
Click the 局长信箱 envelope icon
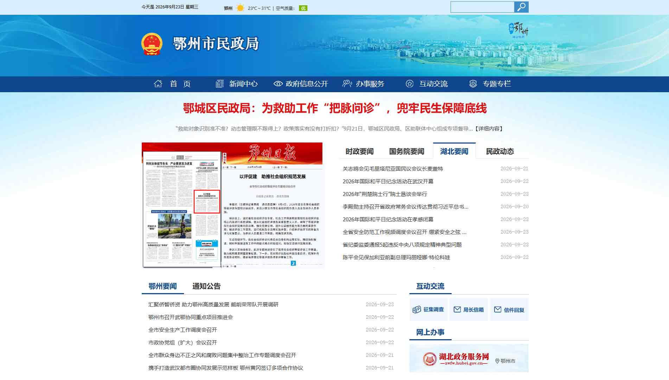pos(457,310)
